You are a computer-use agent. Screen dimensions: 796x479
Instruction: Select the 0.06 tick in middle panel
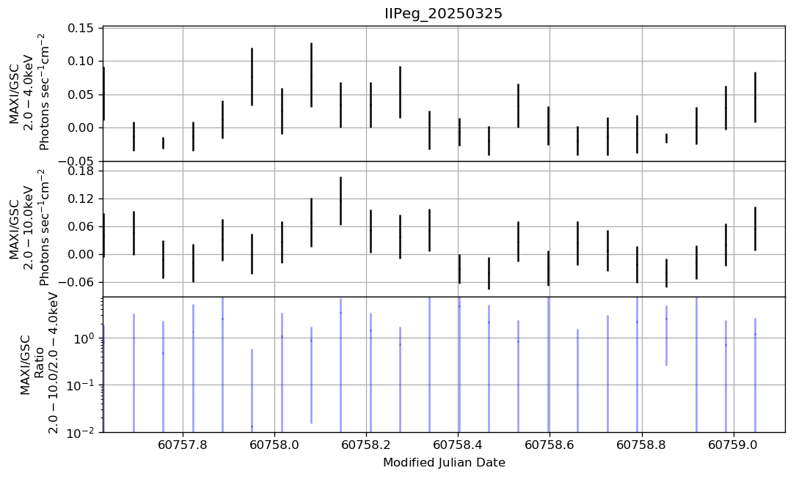point(80,226)
